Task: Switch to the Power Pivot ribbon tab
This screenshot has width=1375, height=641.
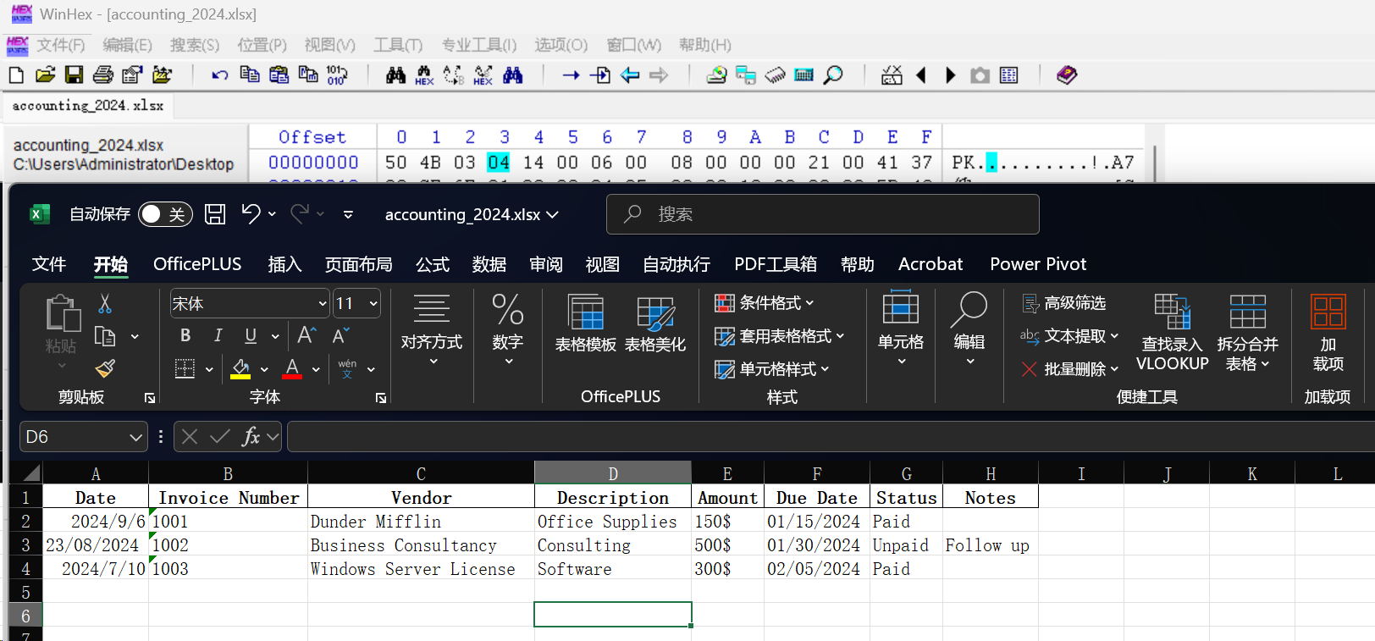Action: pyautogui.click(x=1038, y=264)
